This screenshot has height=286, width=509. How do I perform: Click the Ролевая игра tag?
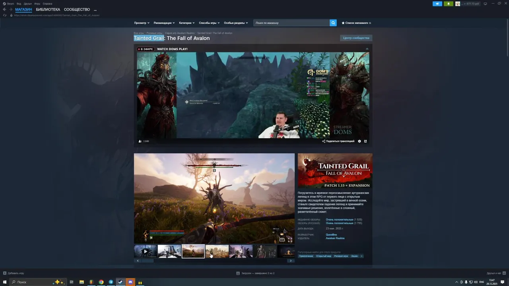click(x=341, y=256)
